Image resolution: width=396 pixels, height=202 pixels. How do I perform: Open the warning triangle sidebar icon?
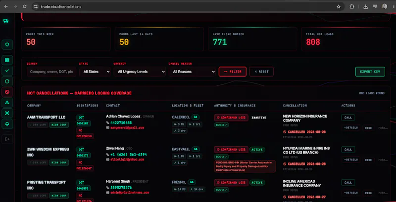(7, 103)
